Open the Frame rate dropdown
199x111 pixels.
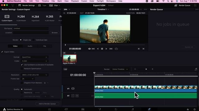pos(28,79)
